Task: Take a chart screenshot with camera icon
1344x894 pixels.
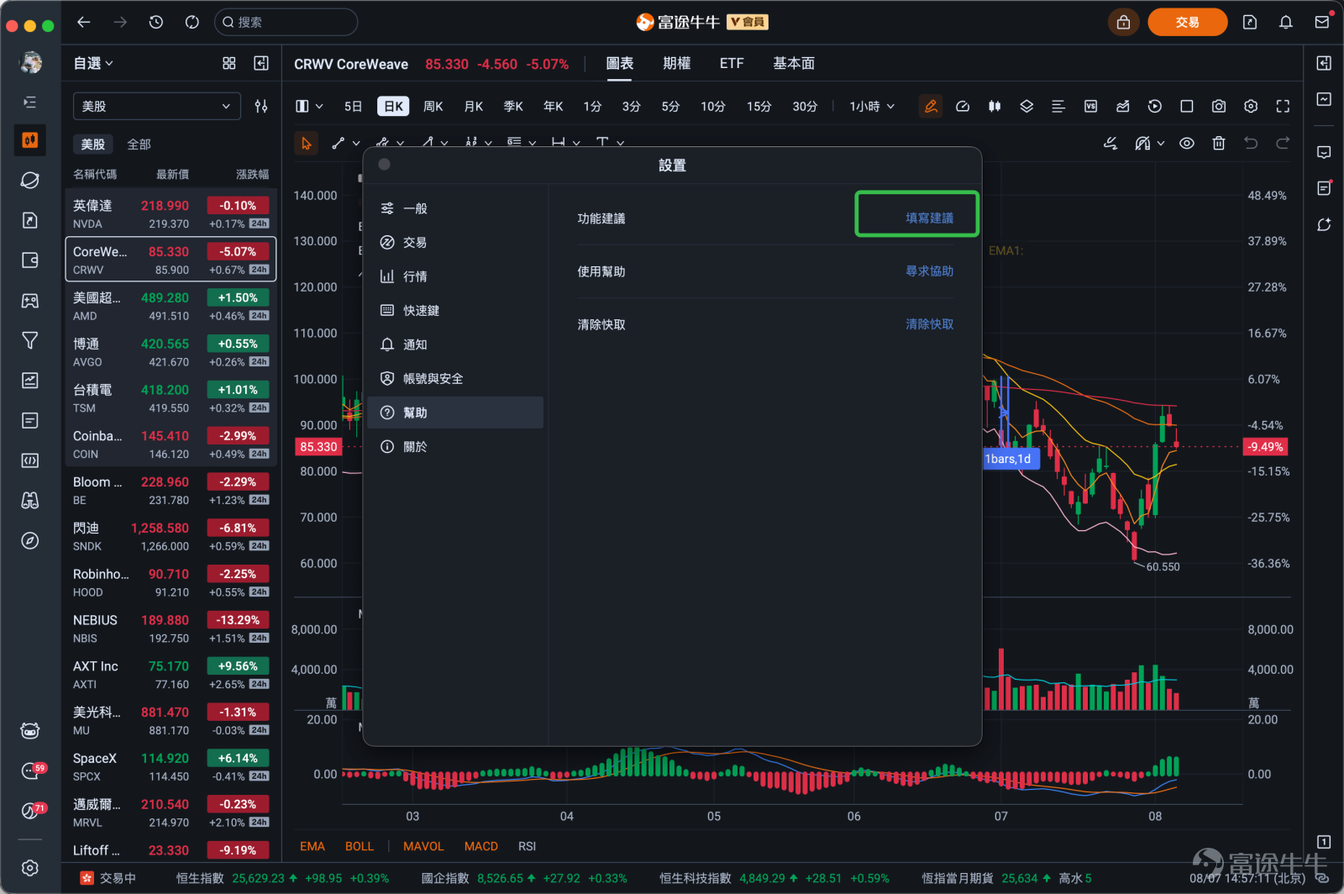Action: 1219,106
